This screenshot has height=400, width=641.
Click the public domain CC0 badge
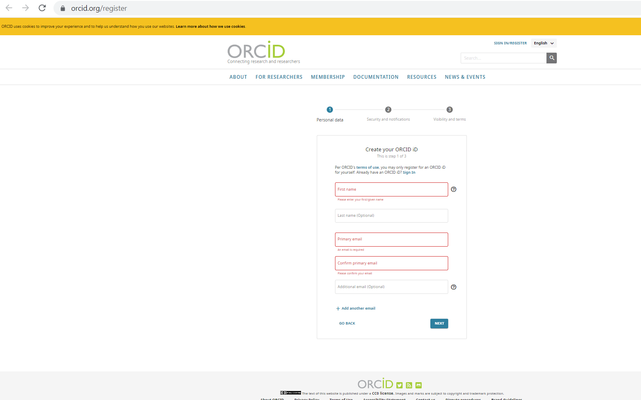pos(290,393)
